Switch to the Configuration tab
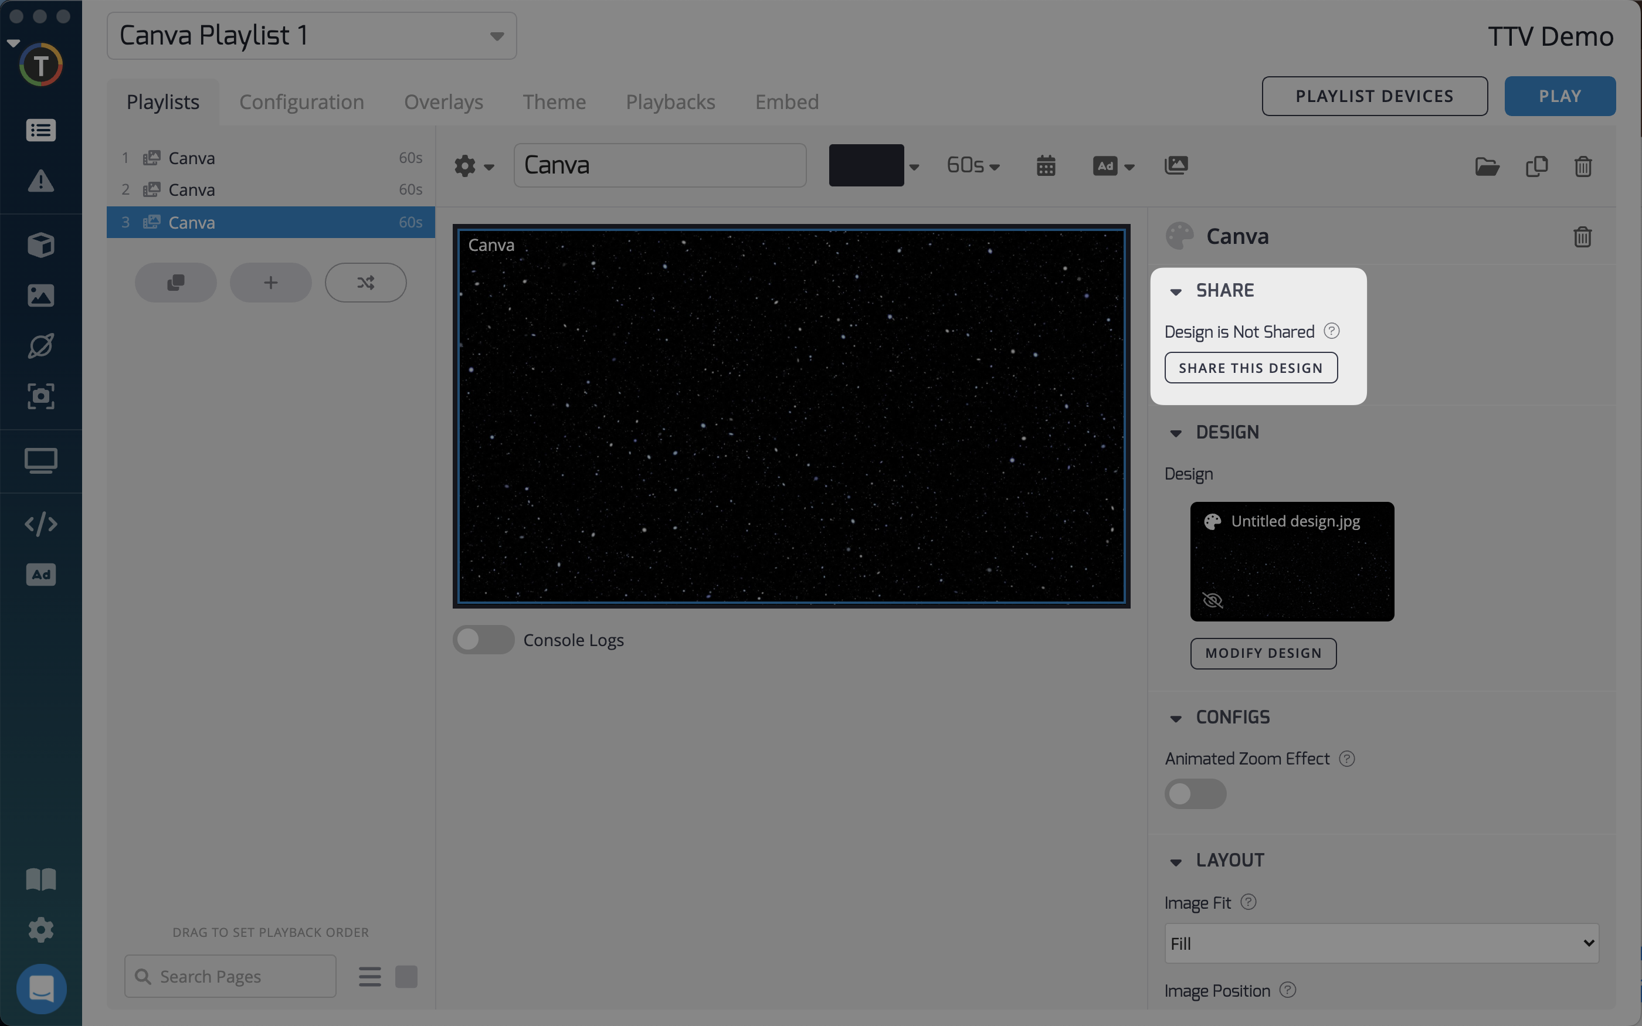Image resolution: width=1642 pixels, height=1026 pixels. 301,102
